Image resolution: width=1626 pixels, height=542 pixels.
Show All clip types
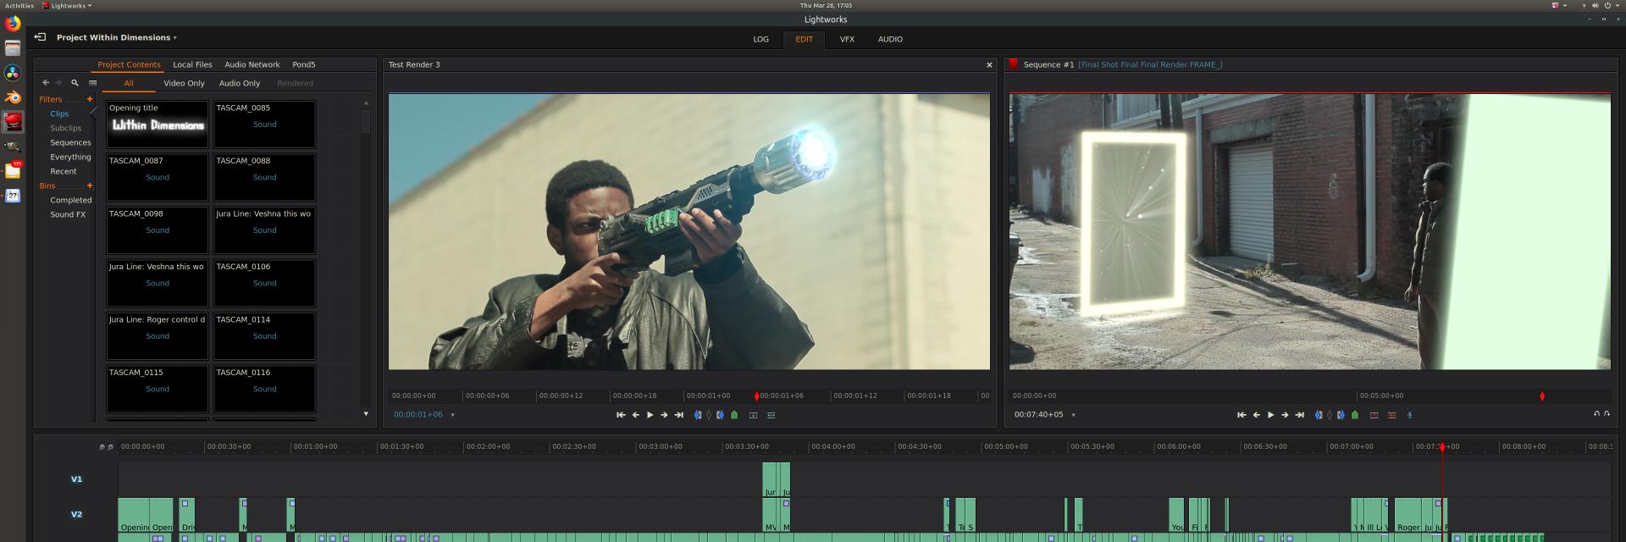point(129,83)
